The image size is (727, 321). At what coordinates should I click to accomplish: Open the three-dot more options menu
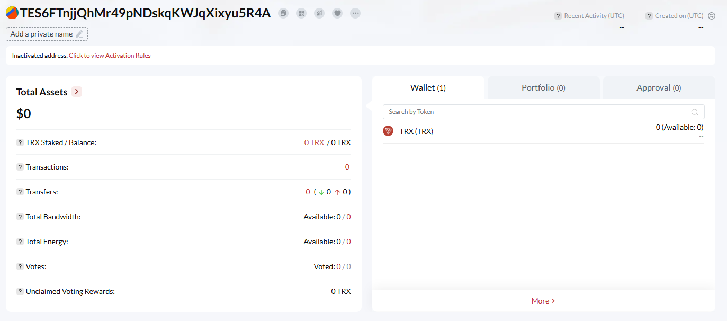(x=355, y=13)
